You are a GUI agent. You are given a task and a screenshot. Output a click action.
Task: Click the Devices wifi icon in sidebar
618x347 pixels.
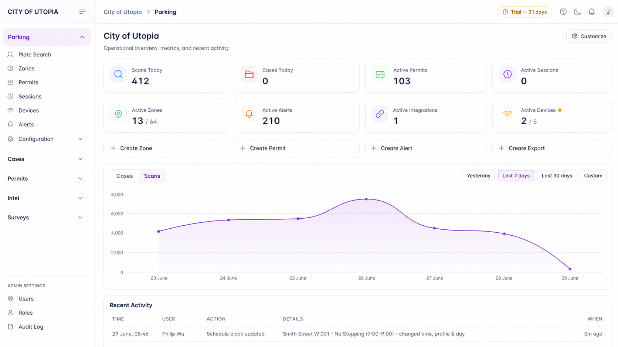coord(10,110)
